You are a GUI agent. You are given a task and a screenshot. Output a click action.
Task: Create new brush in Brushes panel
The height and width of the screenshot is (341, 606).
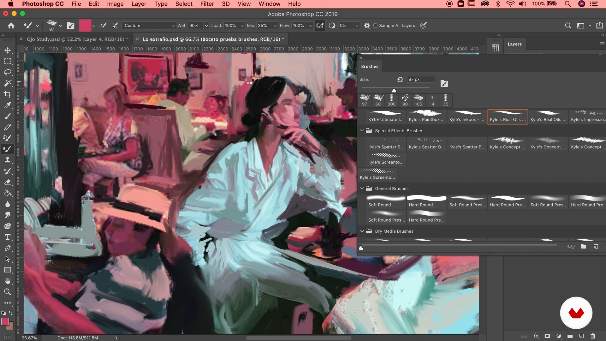(x=596, y=247)
